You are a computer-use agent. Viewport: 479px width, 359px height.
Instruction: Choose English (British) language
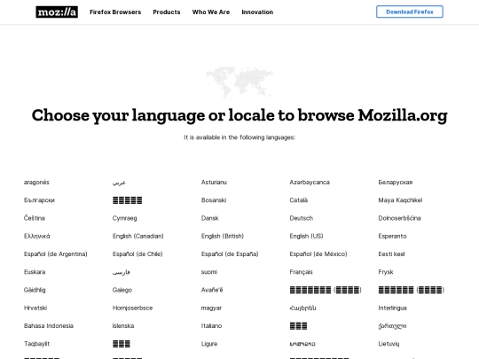223,236
